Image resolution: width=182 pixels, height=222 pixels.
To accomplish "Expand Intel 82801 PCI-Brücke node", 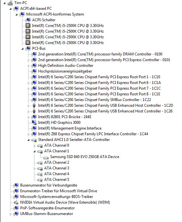I will click(28, 117).
